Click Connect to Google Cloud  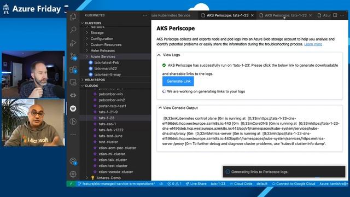pyautogui.click(x=293, y=184)
